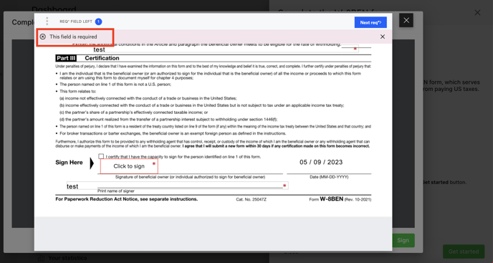Dismiss the 'This field is required' banner
Screen dimensions: 493x263
[383, 37]
